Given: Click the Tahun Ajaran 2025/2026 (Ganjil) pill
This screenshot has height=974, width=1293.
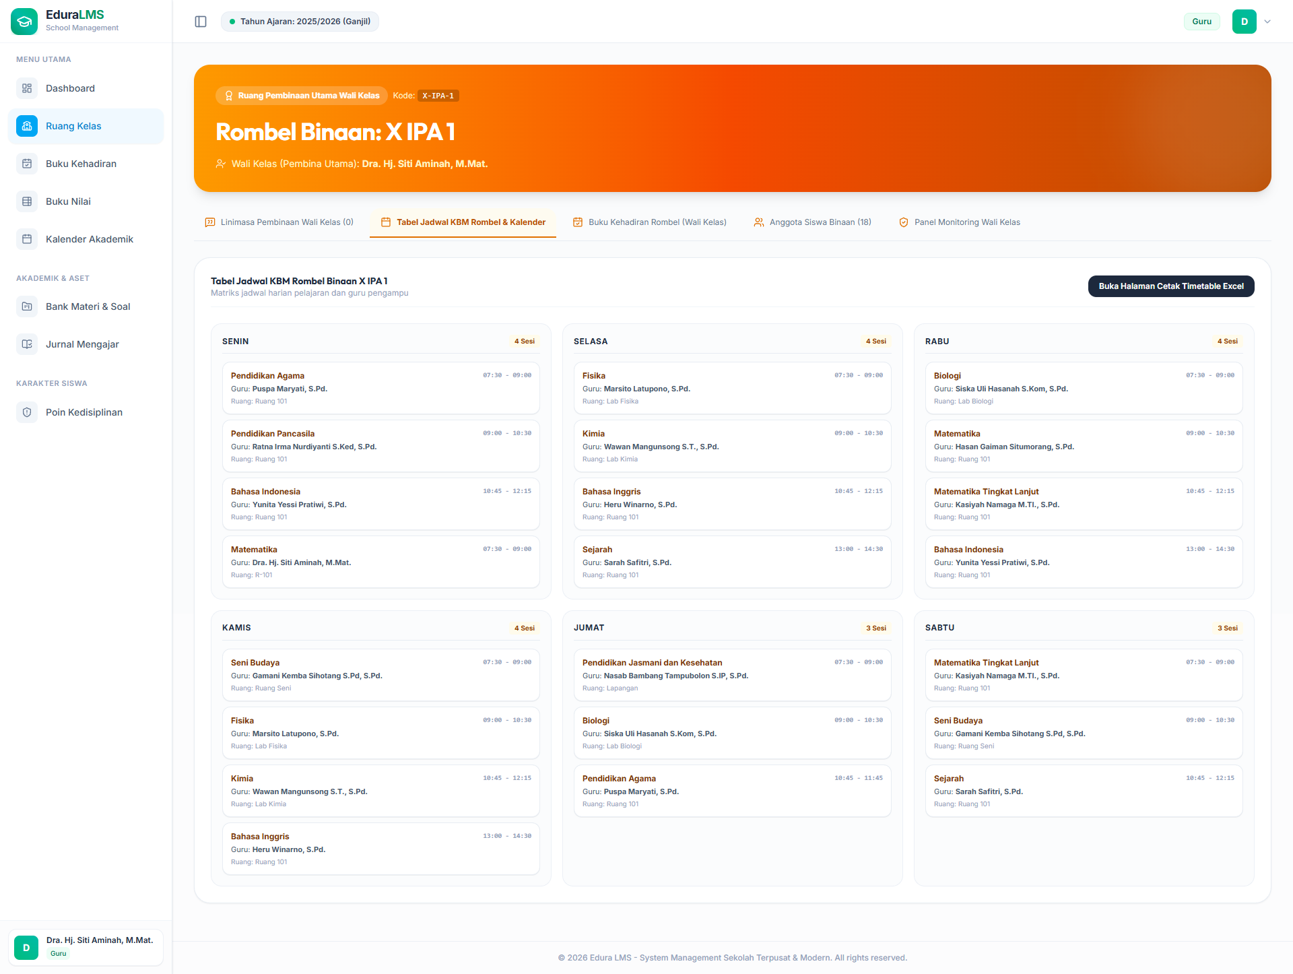Looking at the screenshot, I should point(300,22).
